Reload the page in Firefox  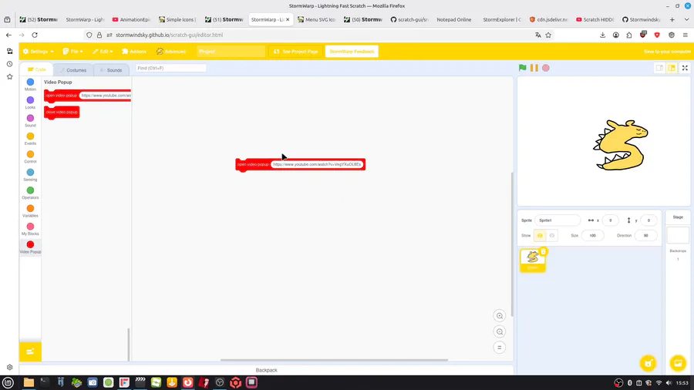pos(35,35)
